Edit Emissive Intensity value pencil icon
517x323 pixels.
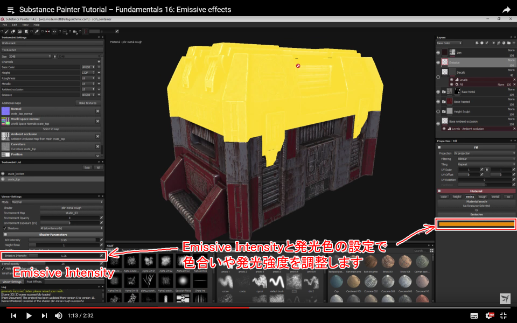tap(101, 256)
